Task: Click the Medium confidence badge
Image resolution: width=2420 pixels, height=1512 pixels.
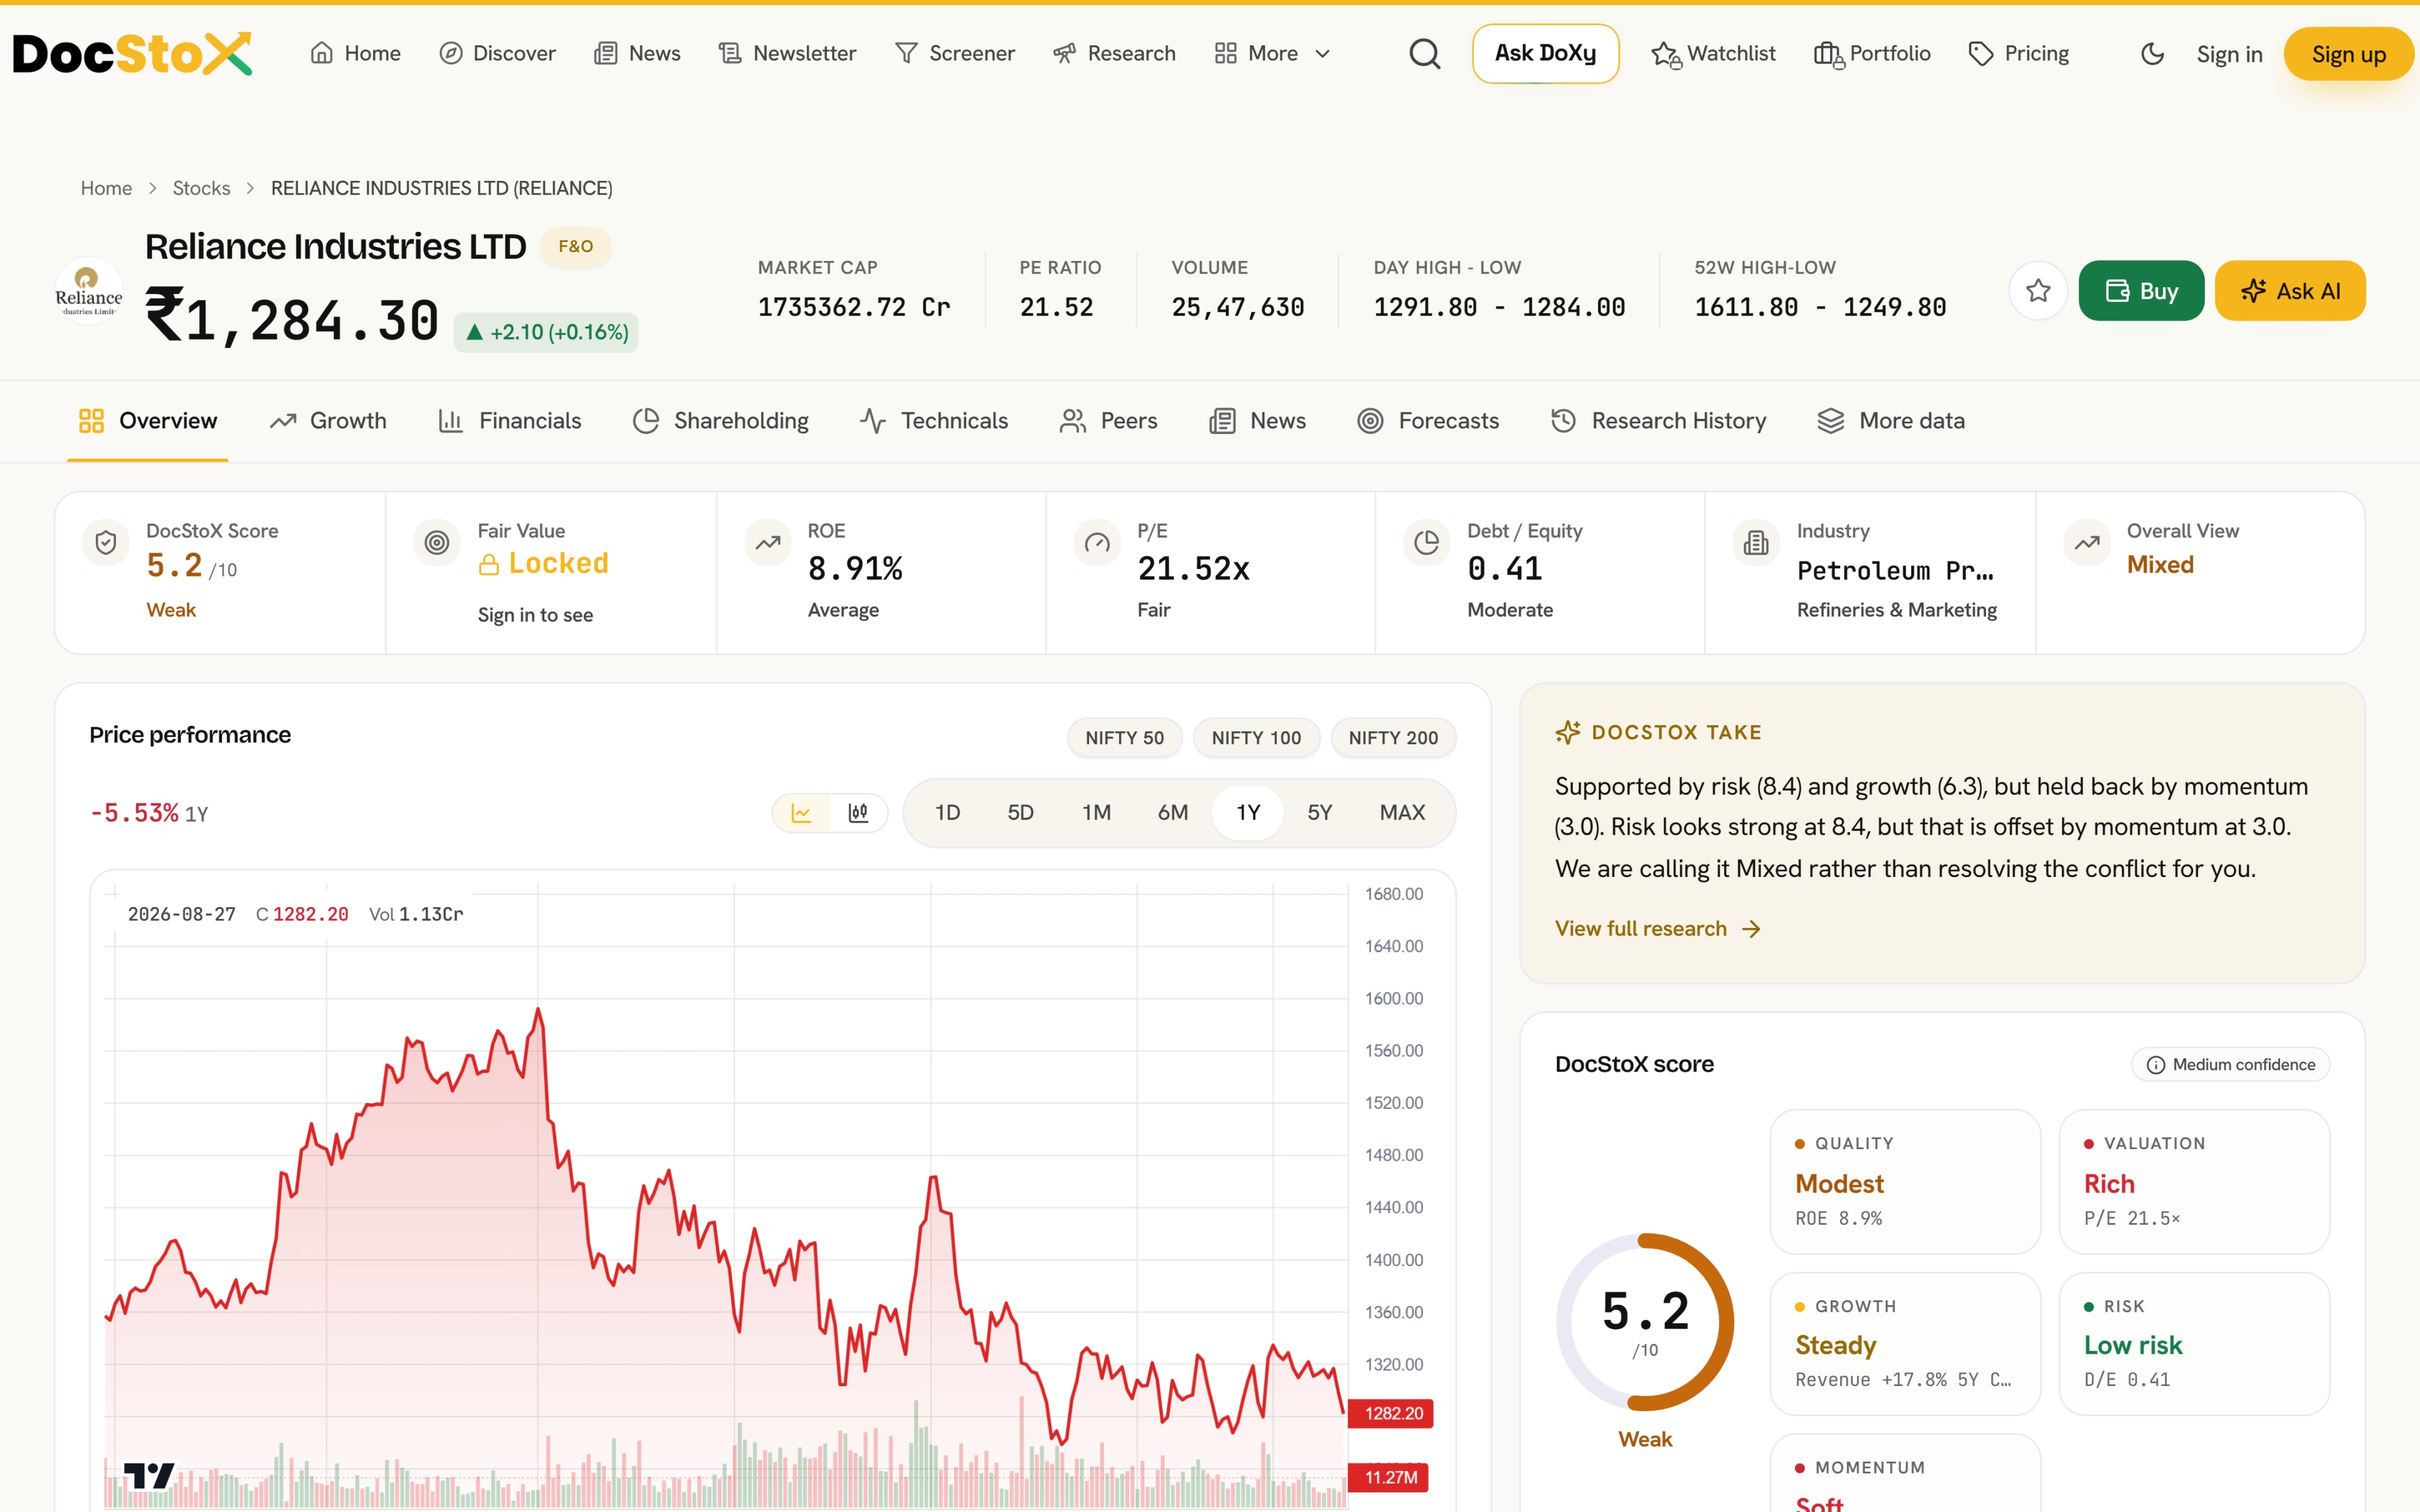Action: click(x=2230, y=1065)
